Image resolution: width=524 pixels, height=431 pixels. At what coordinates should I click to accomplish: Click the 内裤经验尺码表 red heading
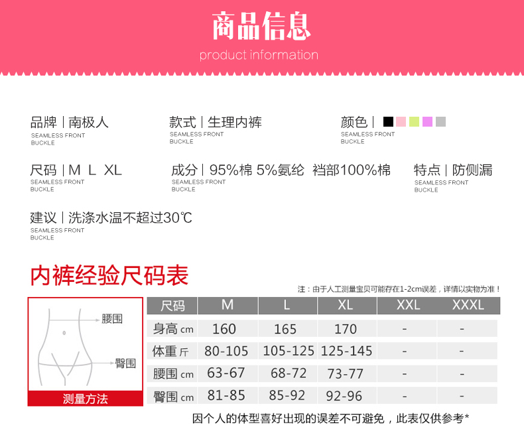(109, 275)
